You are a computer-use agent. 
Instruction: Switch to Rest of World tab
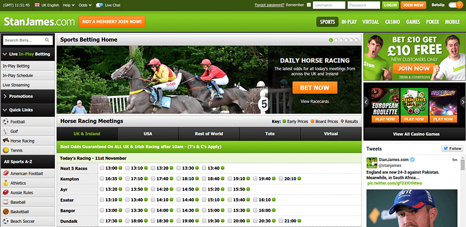coord(209,134)
